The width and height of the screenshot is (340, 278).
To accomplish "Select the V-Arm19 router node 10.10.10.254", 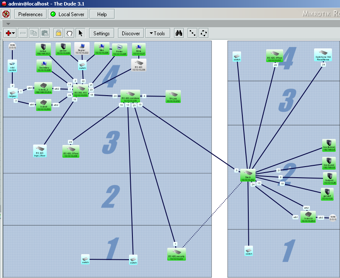I will [308, 217].
